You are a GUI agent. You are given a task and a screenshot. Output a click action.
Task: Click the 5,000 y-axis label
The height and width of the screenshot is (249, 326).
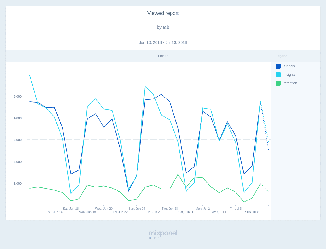pos(18,96)
